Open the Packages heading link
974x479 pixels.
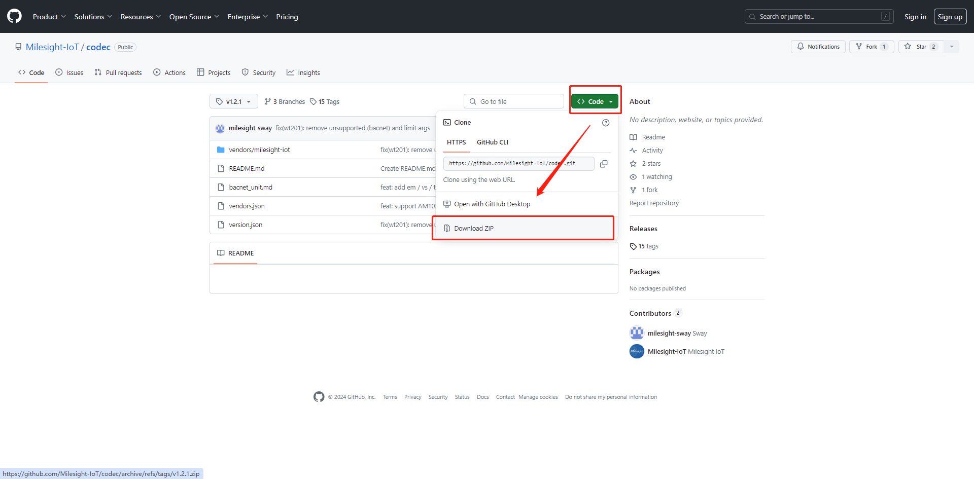(644, 272)
